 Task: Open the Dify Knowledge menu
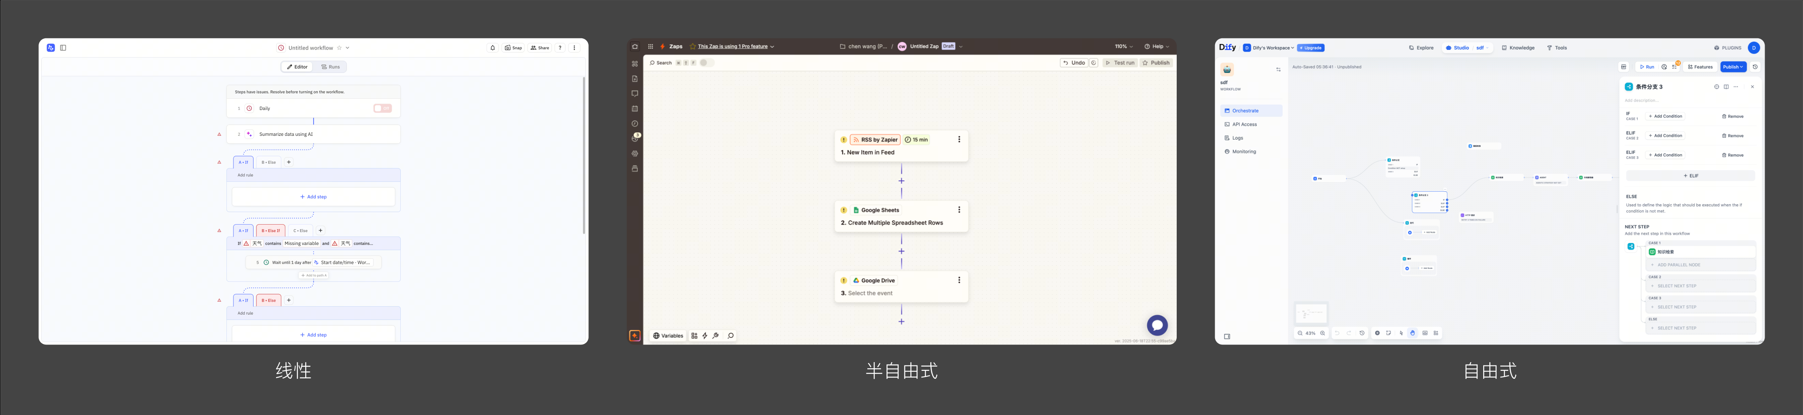(x=1518, y=47)
